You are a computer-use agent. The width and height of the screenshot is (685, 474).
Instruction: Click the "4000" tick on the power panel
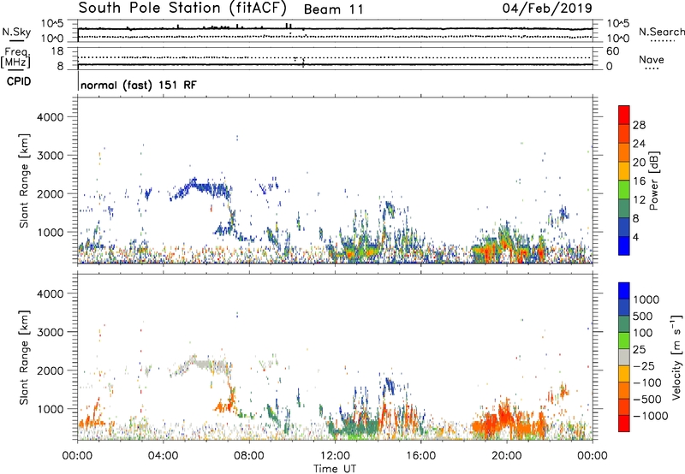pyautogui.click(x=50, y=117)
